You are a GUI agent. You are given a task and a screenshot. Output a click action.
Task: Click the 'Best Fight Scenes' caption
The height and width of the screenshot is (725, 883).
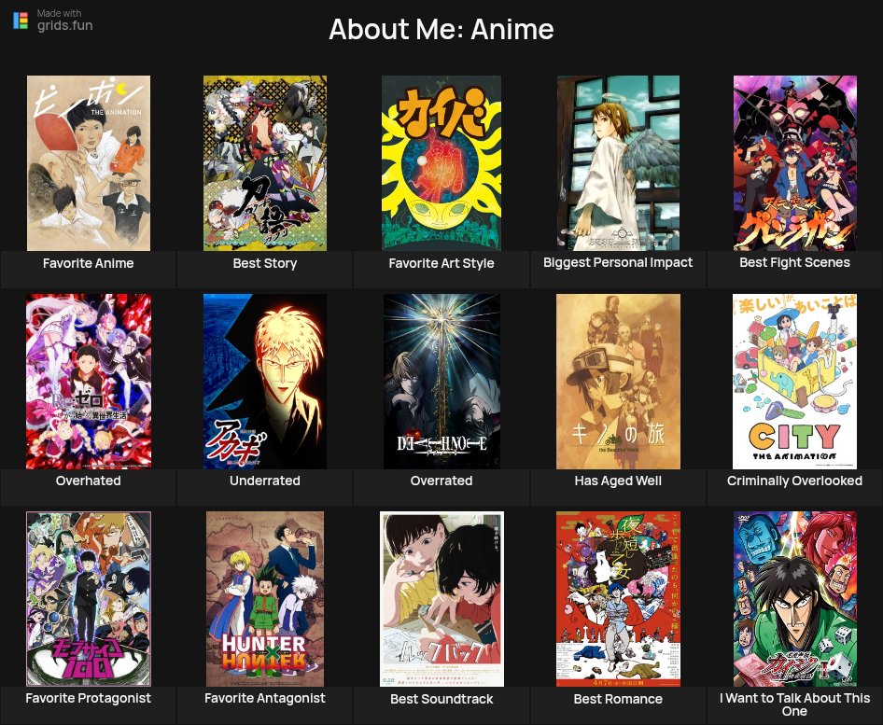794,262
